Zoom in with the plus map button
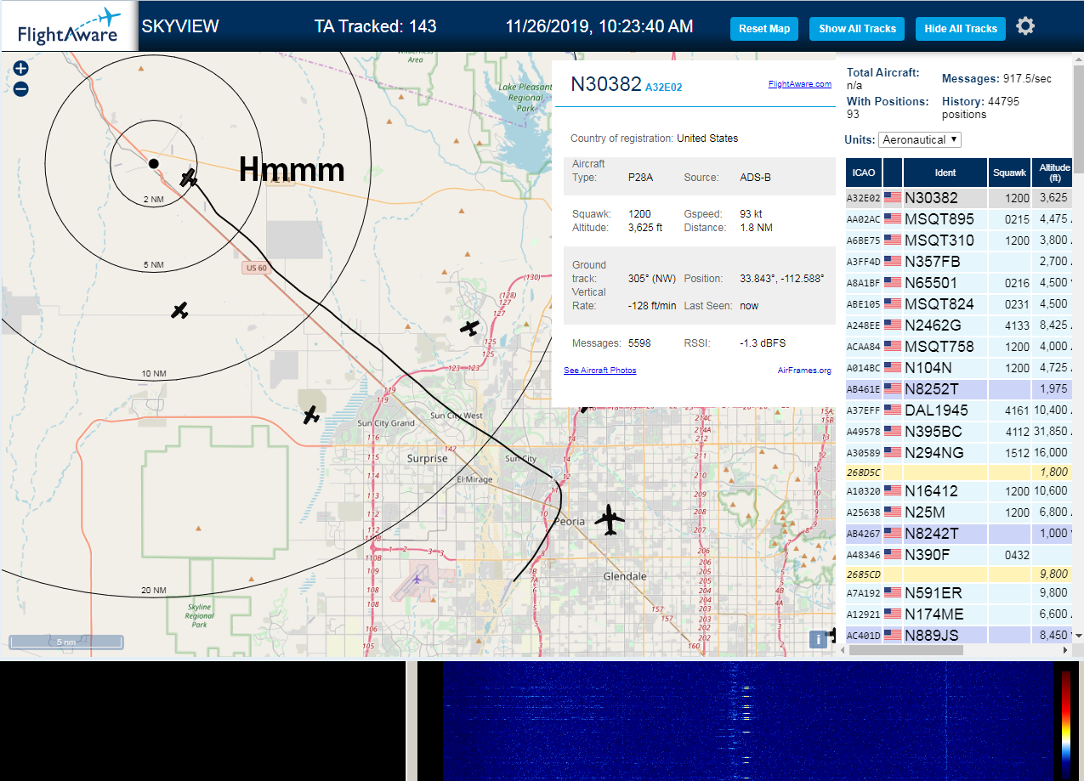 (x=21, y=69)
